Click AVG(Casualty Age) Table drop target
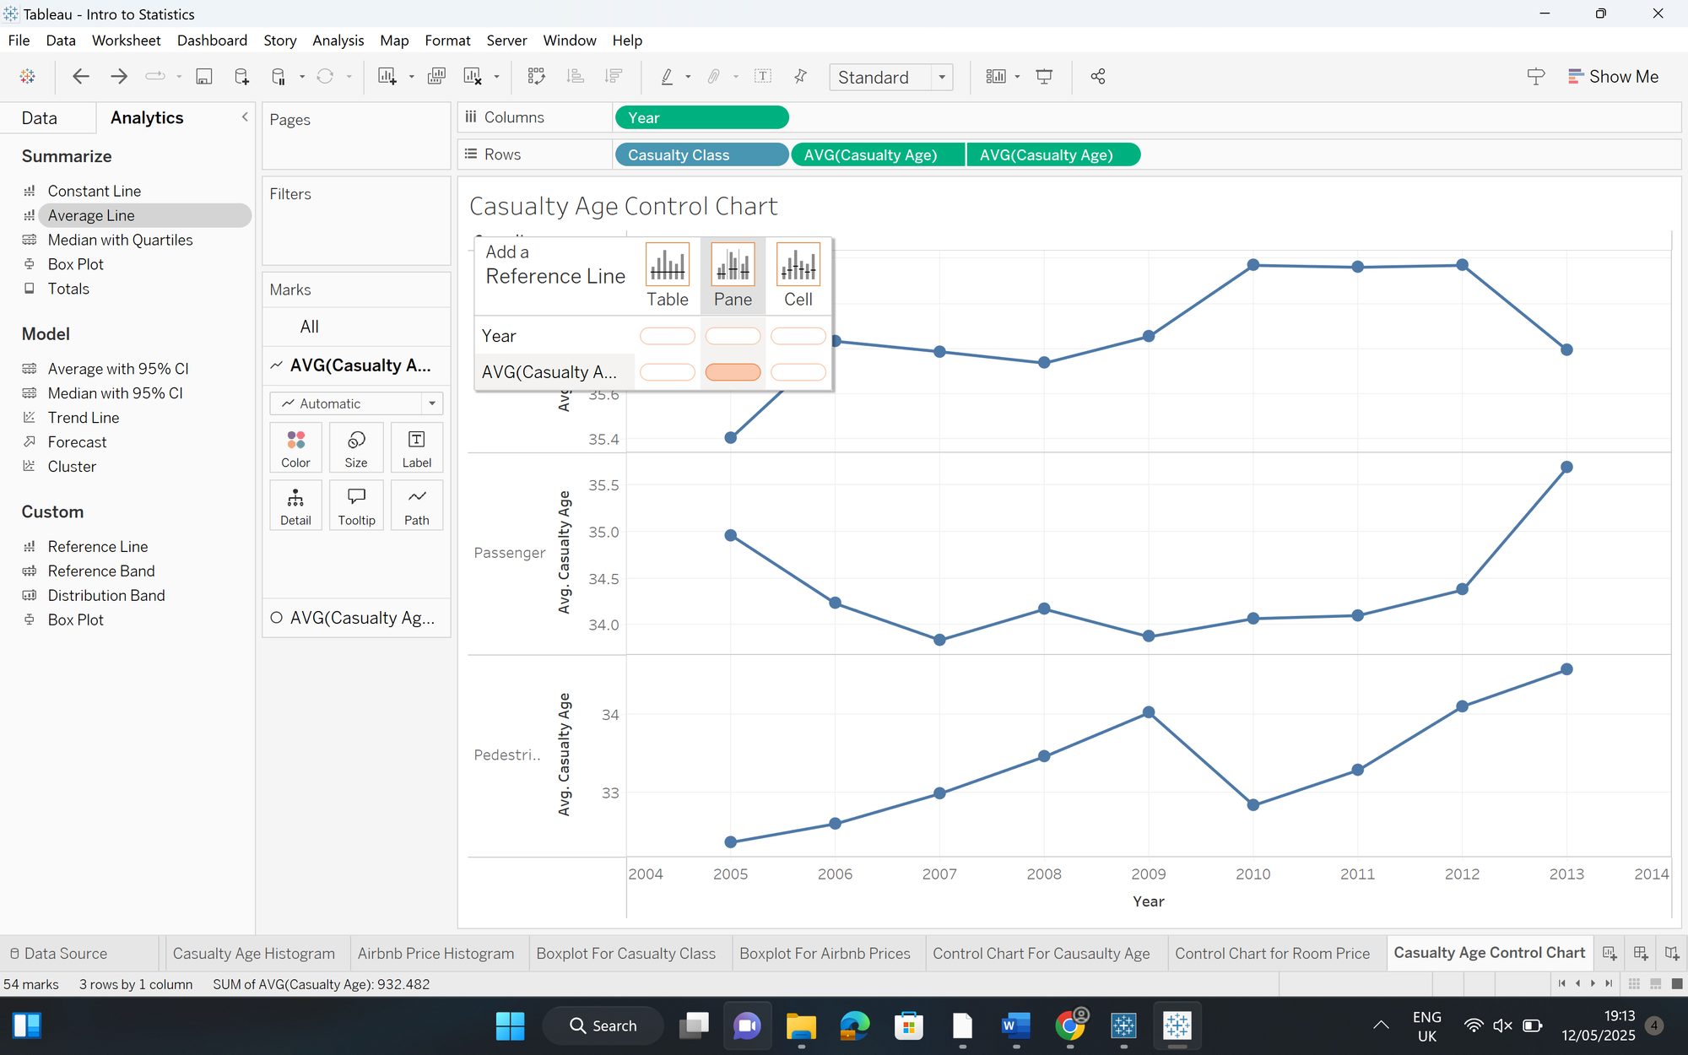The image size is (1688, 1055). (668, 372)
